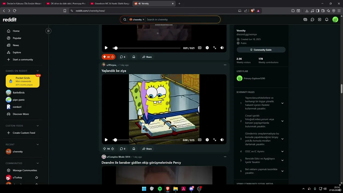Open Discord from the taskbar
343x193 pixels.
[x=191, y=189]
